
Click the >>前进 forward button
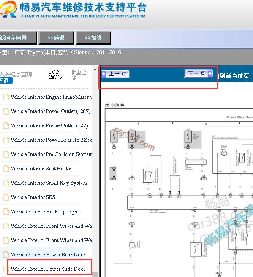(x=93, y=38)
